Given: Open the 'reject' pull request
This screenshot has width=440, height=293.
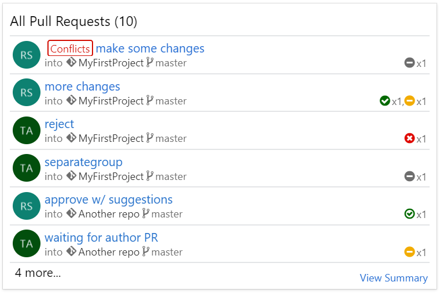Looking at the screenshot, I should coord(59,124).
